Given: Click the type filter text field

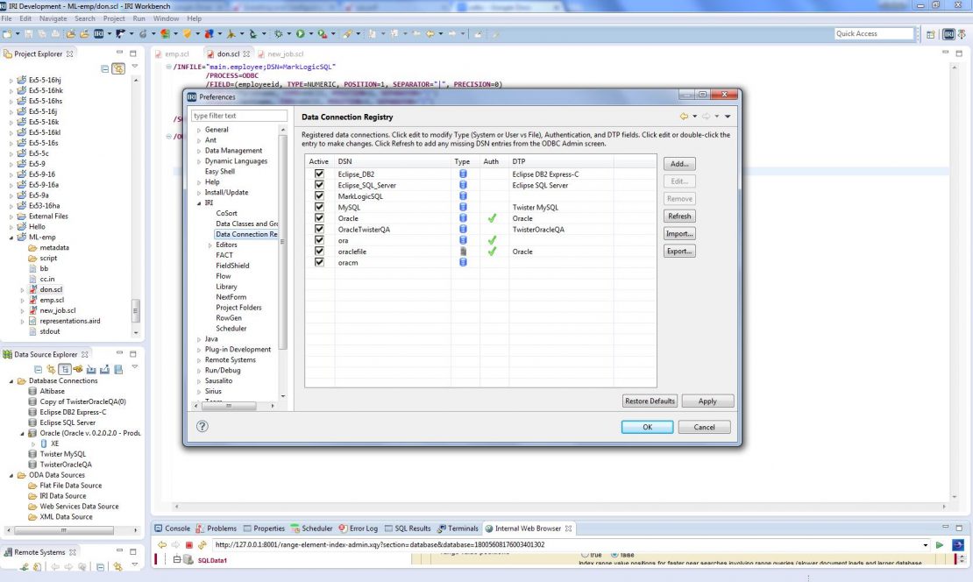Looking at the screenshot, I should [239, 116].
